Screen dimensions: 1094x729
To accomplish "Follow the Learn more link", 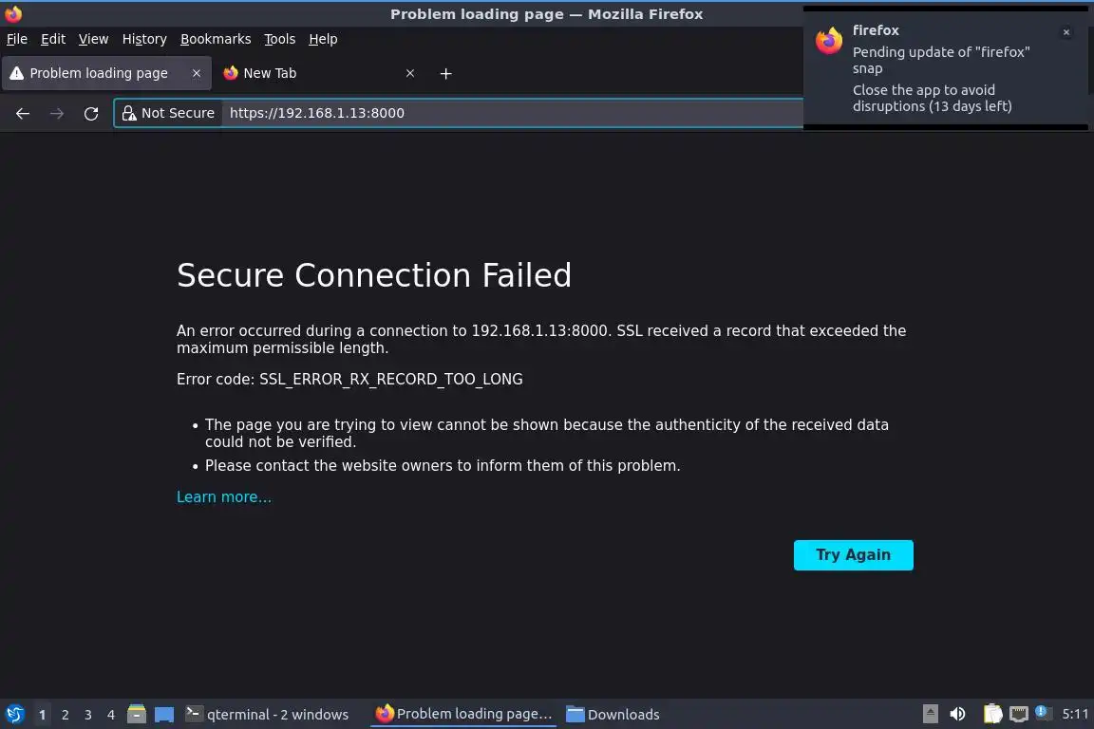I will (x=224, y=497).
